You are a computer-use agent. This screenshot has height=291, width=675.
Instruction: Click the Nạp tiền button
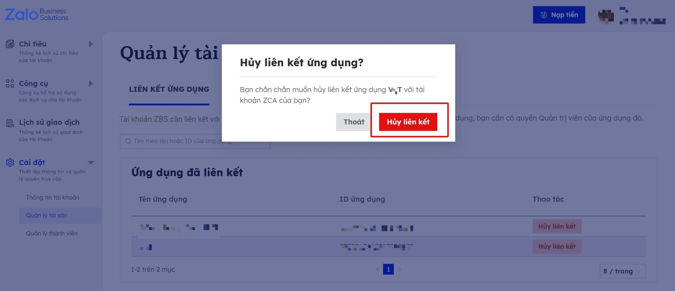coord(559,15)
